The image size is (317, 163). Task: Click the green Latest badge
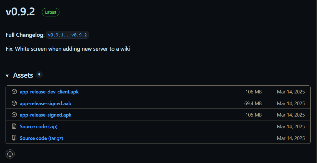(x=51, y=12)
